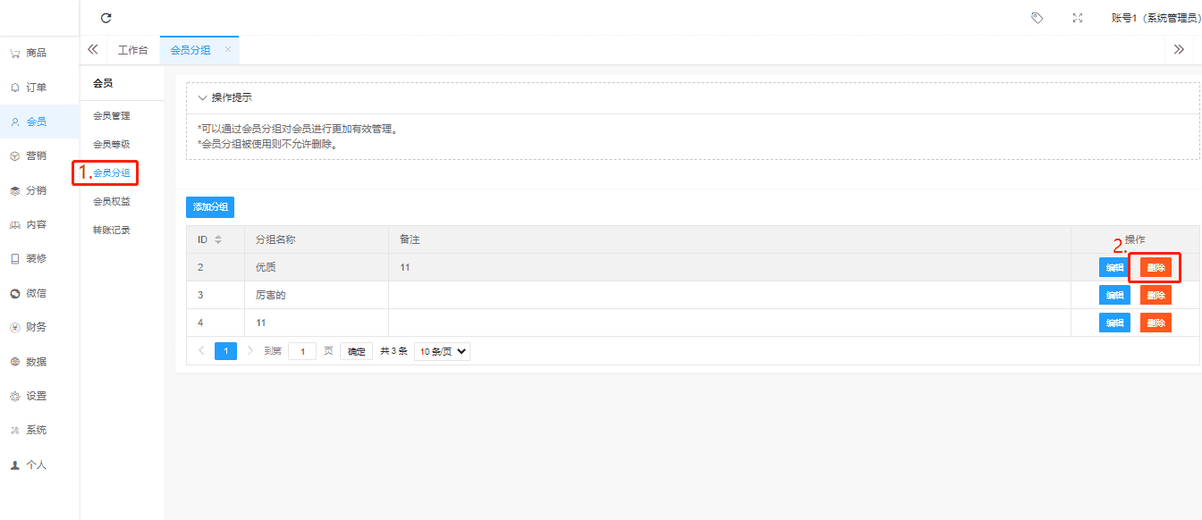Collapse the 操作提示 panel
The height and width of the screenshot is (520, 1202).
[203, 97]
